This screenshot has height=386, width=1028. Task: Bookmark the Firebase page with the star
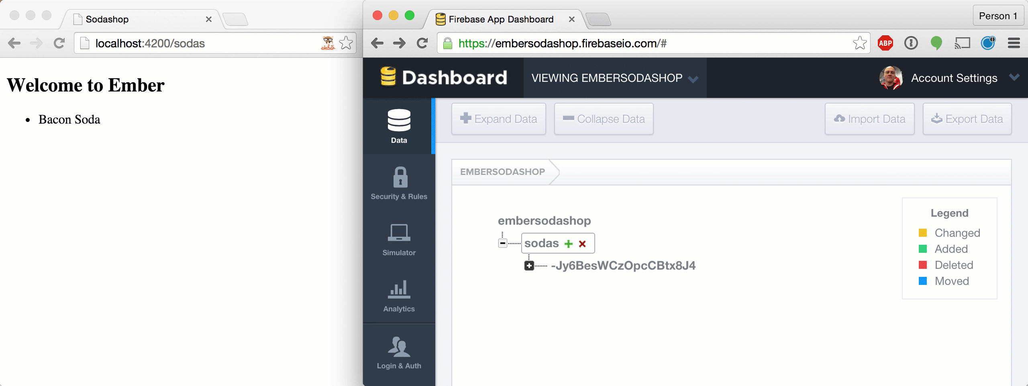coord(859,43)
